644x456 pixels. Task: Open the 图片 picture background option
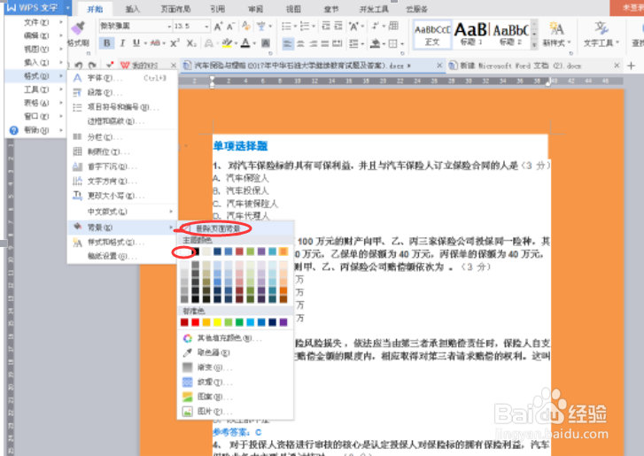point(188,411)
